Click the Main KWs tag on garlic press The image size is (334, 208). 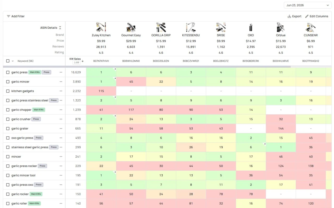35,72
